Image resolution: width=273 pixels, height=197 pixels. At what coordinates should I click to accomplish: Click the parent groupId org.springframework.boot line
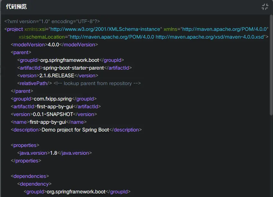71,60
